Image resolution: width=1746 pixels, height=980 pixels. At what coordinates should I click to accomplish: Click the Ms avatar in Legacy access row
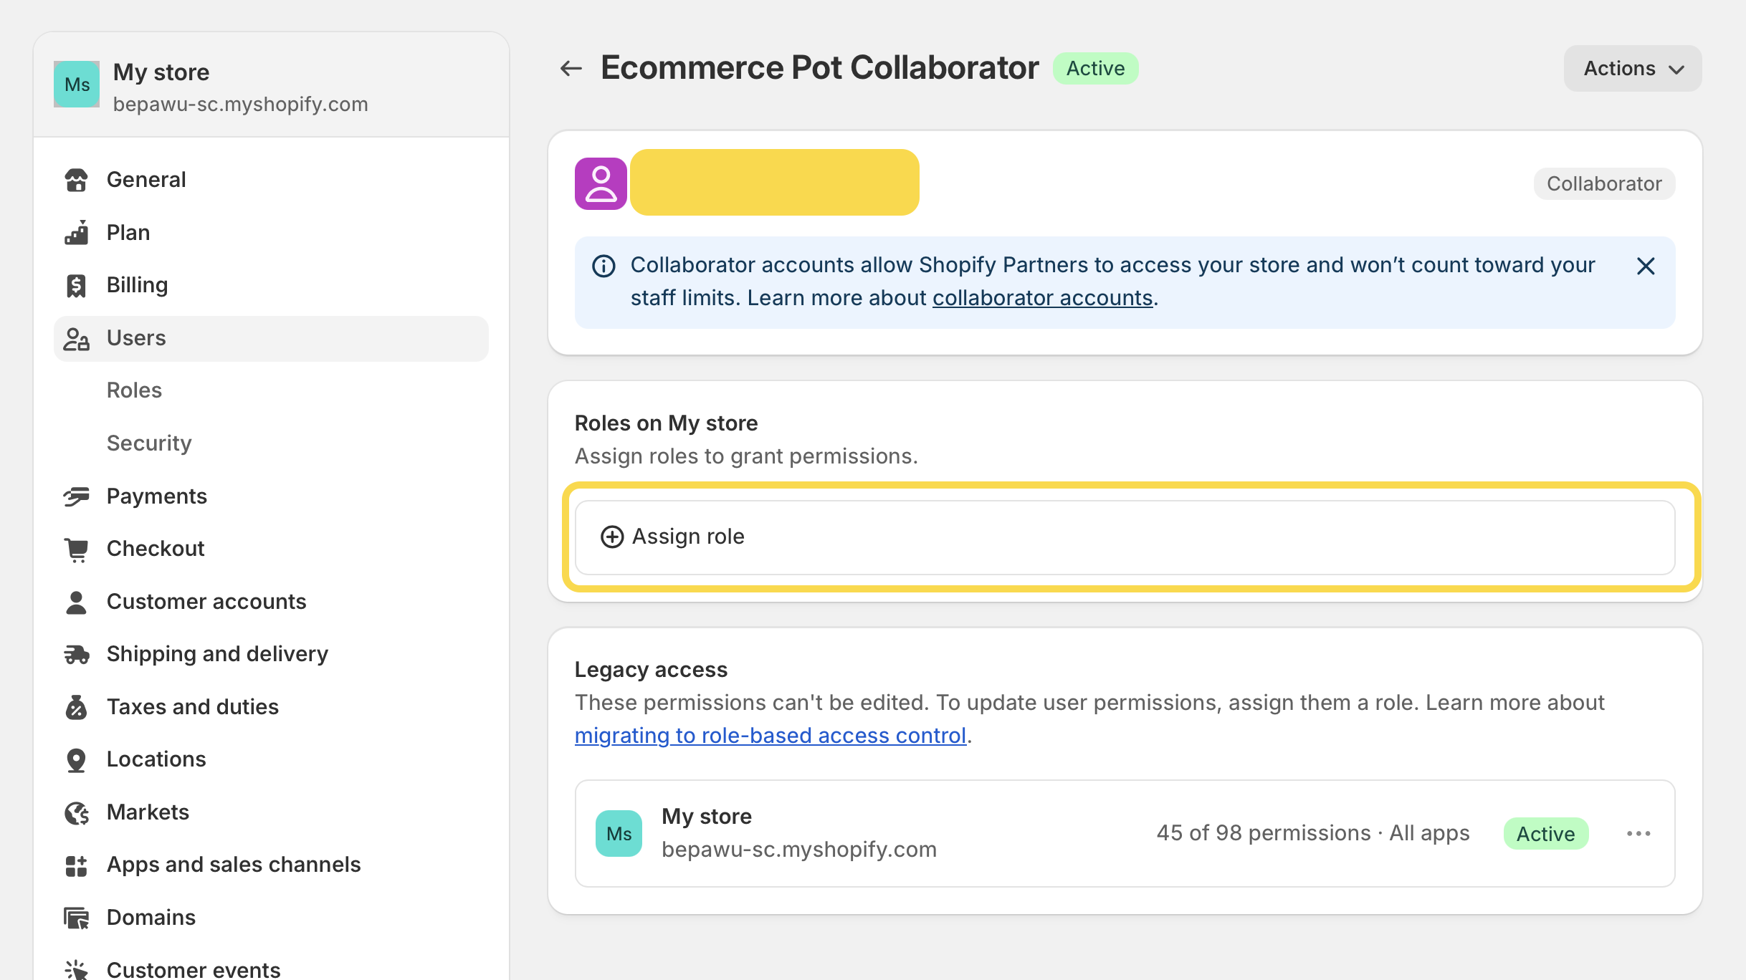[x=619, y=834]
